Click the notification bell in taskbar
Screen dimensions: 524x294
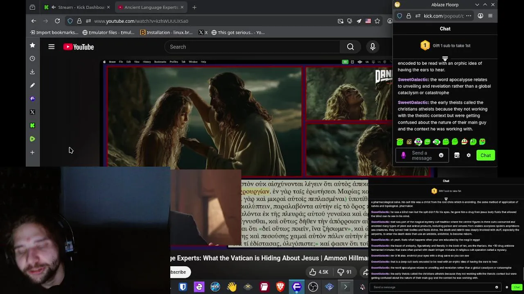coord(362,287)
